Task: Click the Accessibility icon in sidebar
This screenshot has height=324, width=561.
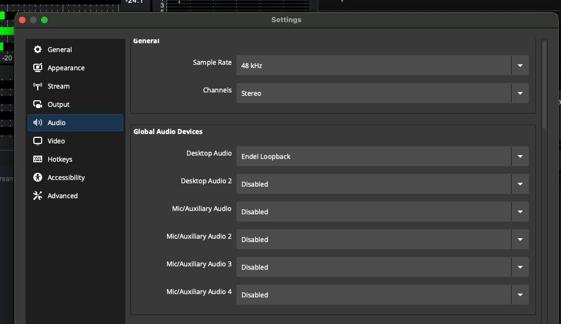Action: 38,177
